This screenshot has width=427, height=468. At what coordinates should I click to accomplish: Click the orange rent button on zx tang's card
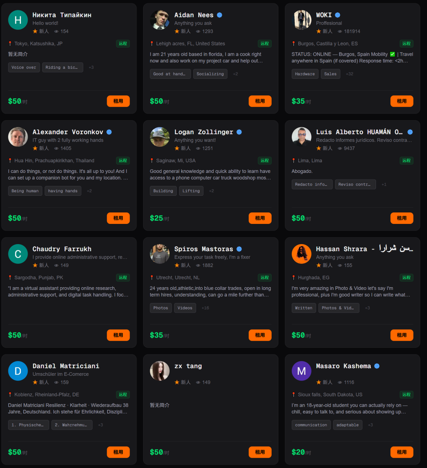260,452
